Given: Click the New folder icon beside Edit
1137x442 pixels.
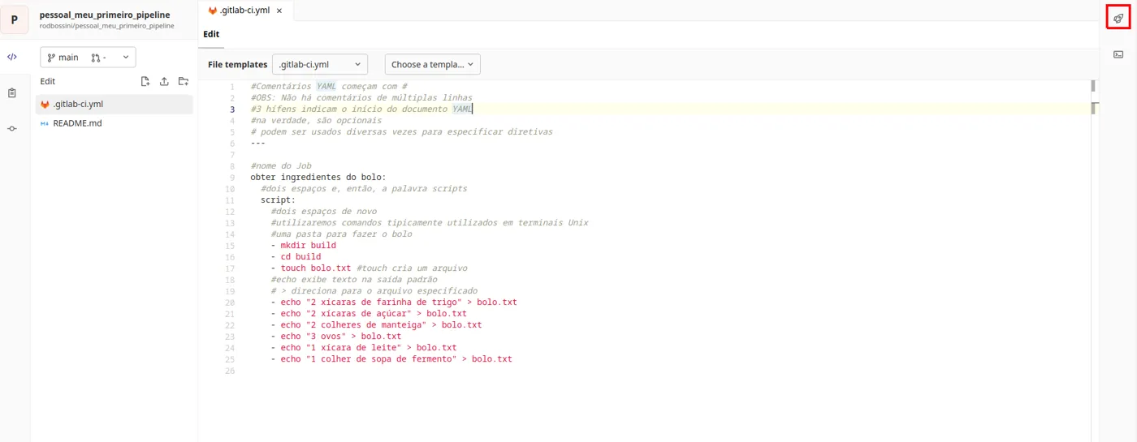Looking at the screenshot, I should (184, 81).
